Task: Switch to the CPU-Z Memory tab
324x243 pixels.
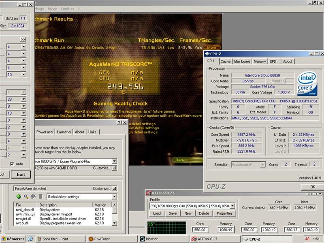Action: (x=260, y=62)
